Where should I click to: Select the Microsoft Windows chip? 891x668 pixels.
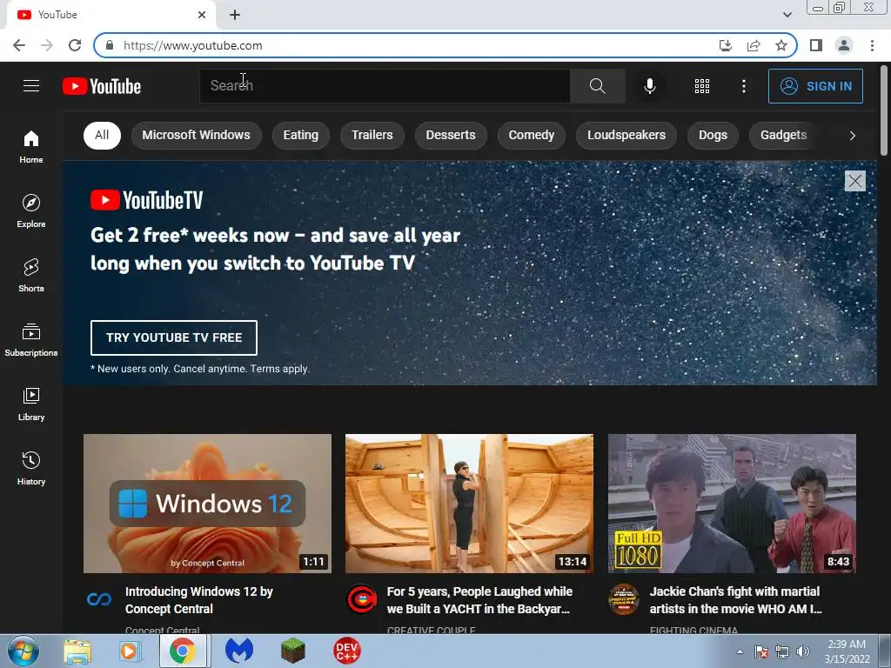point(196,135)
